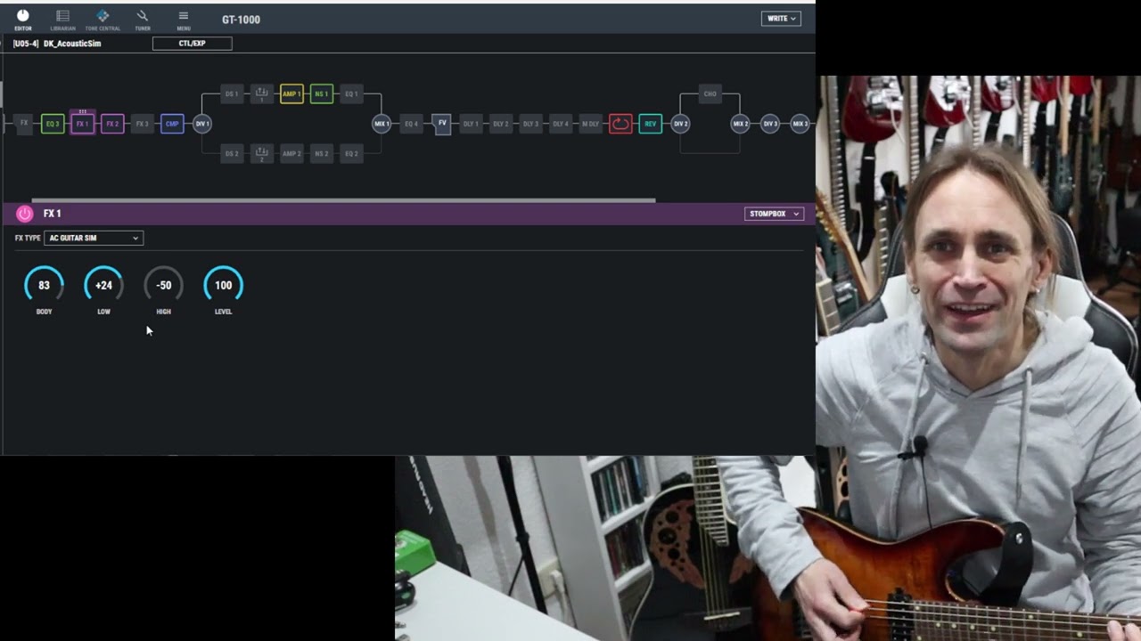Select the M DLY master delay block
This screenshot has width=1141, height=641.
590,124
